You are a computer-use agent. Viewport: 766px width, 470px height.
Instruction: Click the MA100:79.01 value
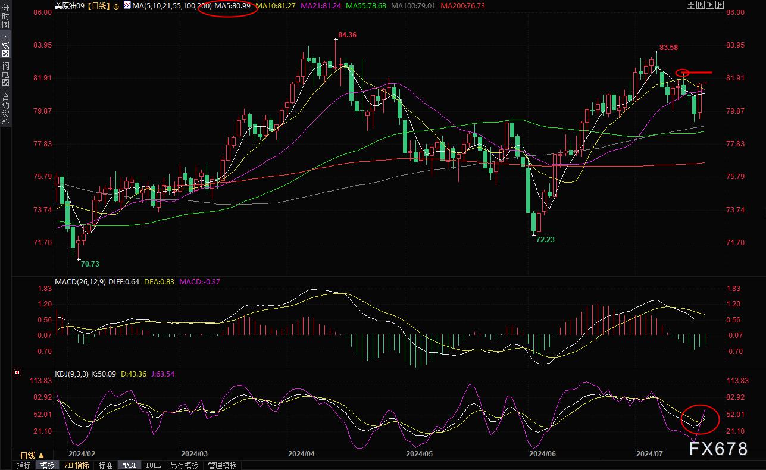(x=414, y=6)
